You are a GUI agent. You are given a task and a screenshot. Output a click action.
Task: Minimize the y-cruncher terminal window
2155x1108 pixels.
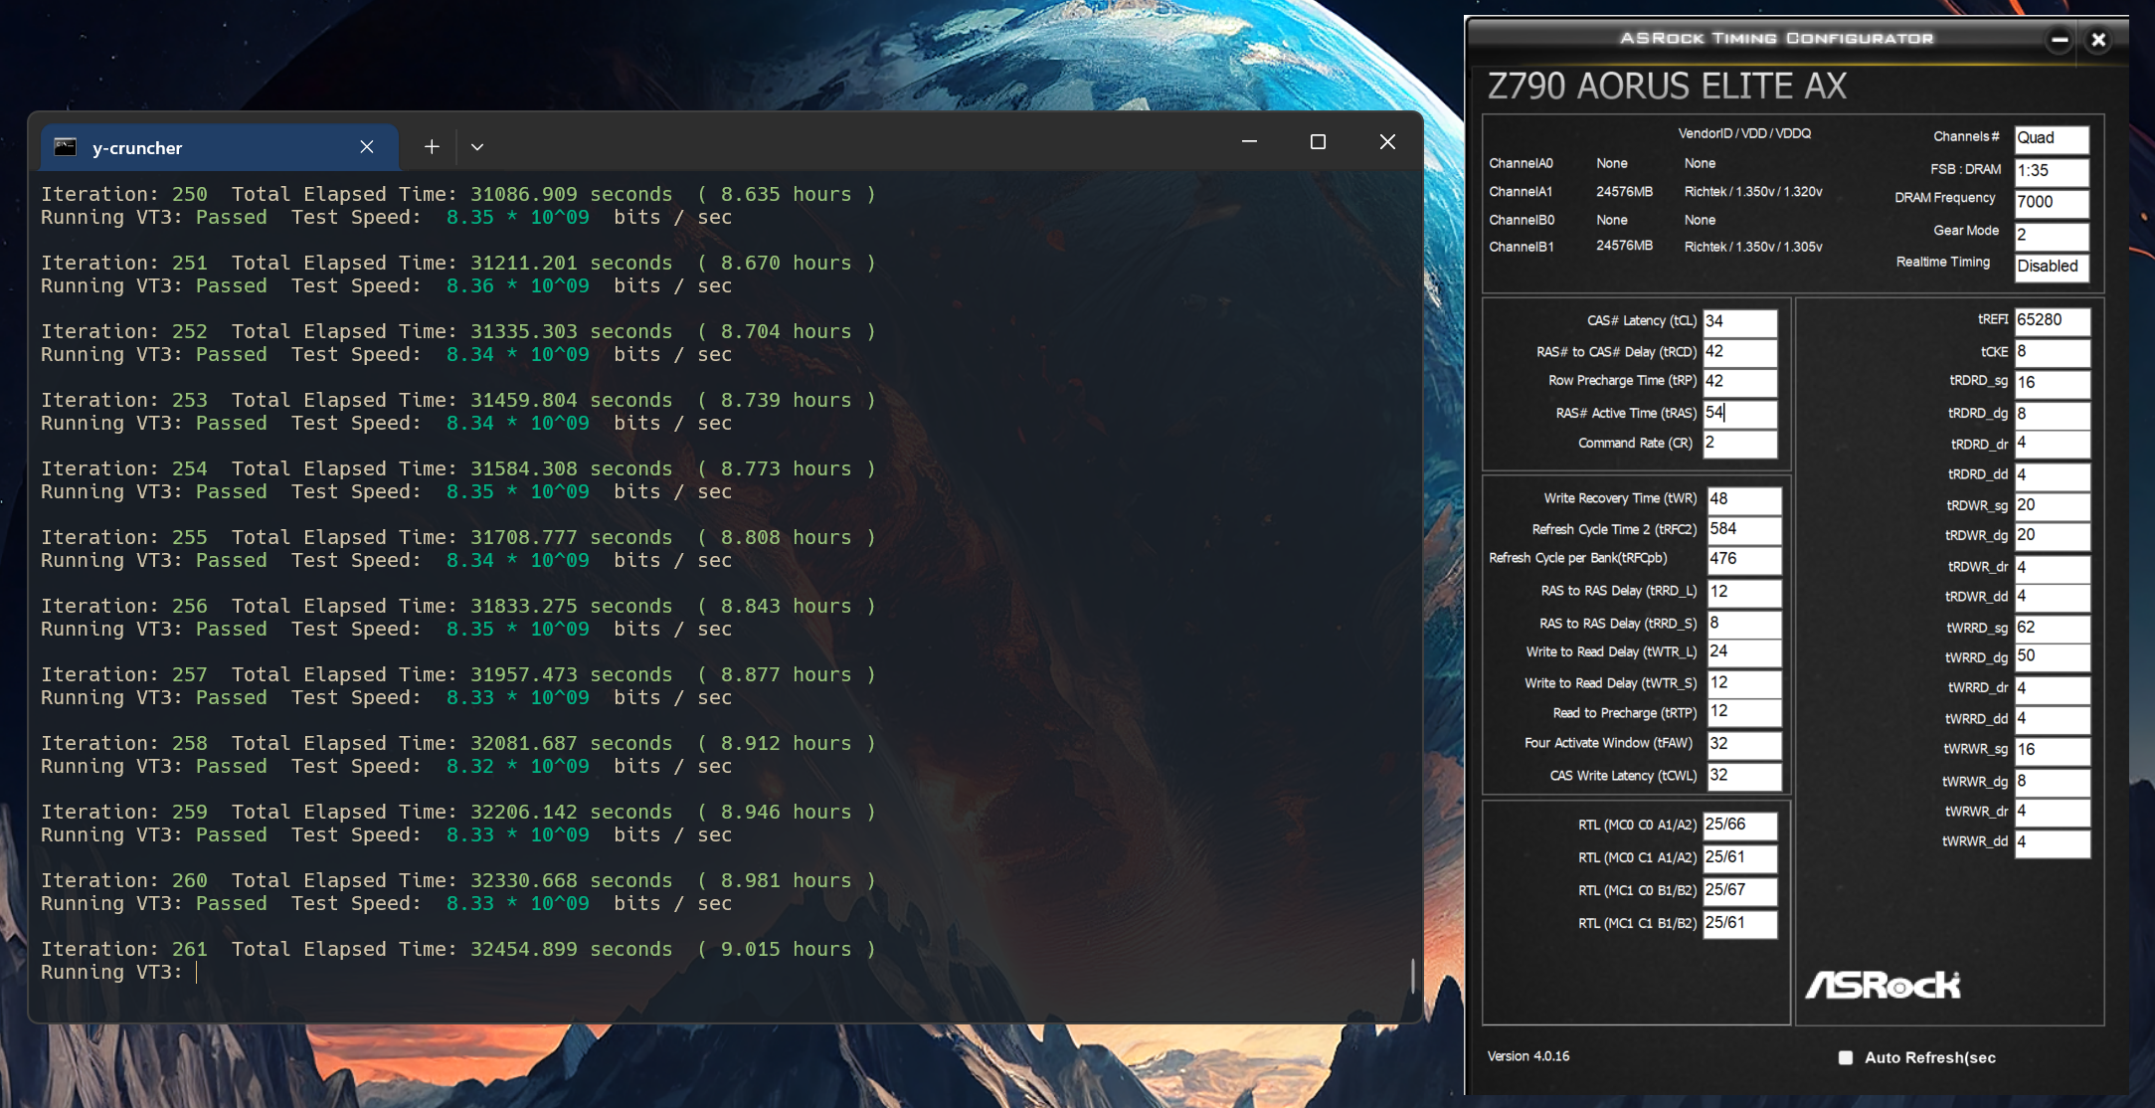pos(1249,142)
